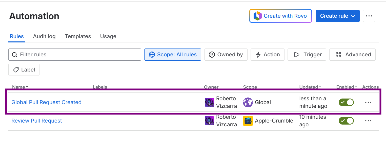The image size is (386, 168).
Task: Open actions menu for Review Pull Request
Action: [368, 121]
